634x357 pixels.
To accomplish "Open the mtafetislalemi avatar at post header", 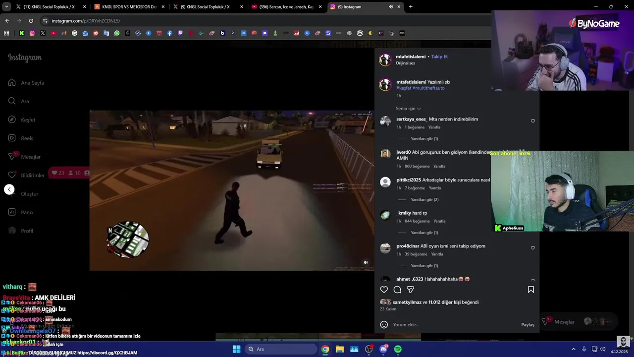I will (x=385, y=60).
